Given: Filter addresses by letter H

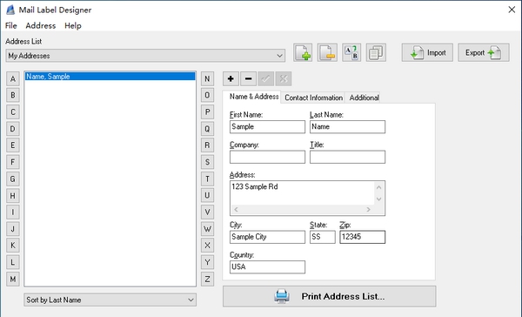Looking at the screenshot, I should [13, 196].
